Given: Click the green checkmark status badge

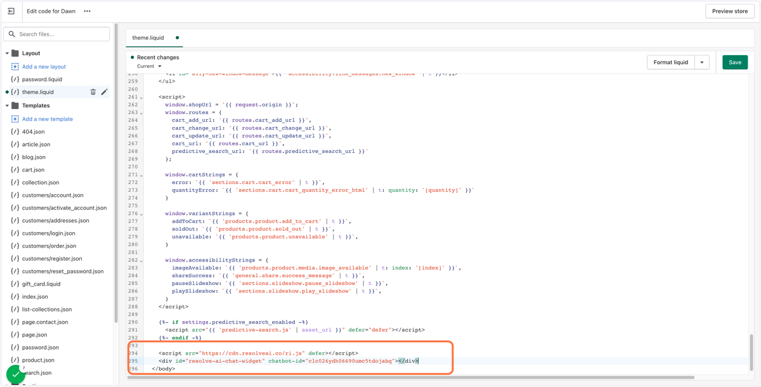Looking at the screenshot, I should (16, 374).
